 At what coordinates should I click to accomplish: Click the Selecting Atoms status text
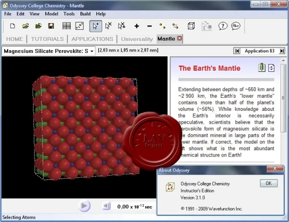coord(19,217)
